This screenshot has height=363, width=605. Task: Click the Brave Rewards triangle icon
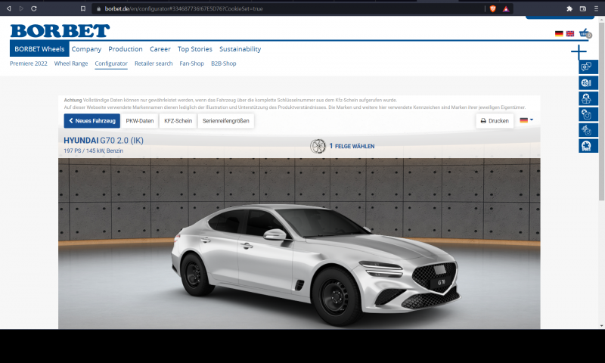pos(506,9)
